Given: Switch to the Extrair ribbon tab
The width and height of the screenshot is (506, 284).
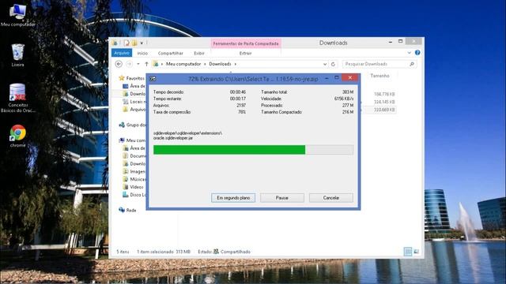Looking at the screenshot, I should click(245, 53).
